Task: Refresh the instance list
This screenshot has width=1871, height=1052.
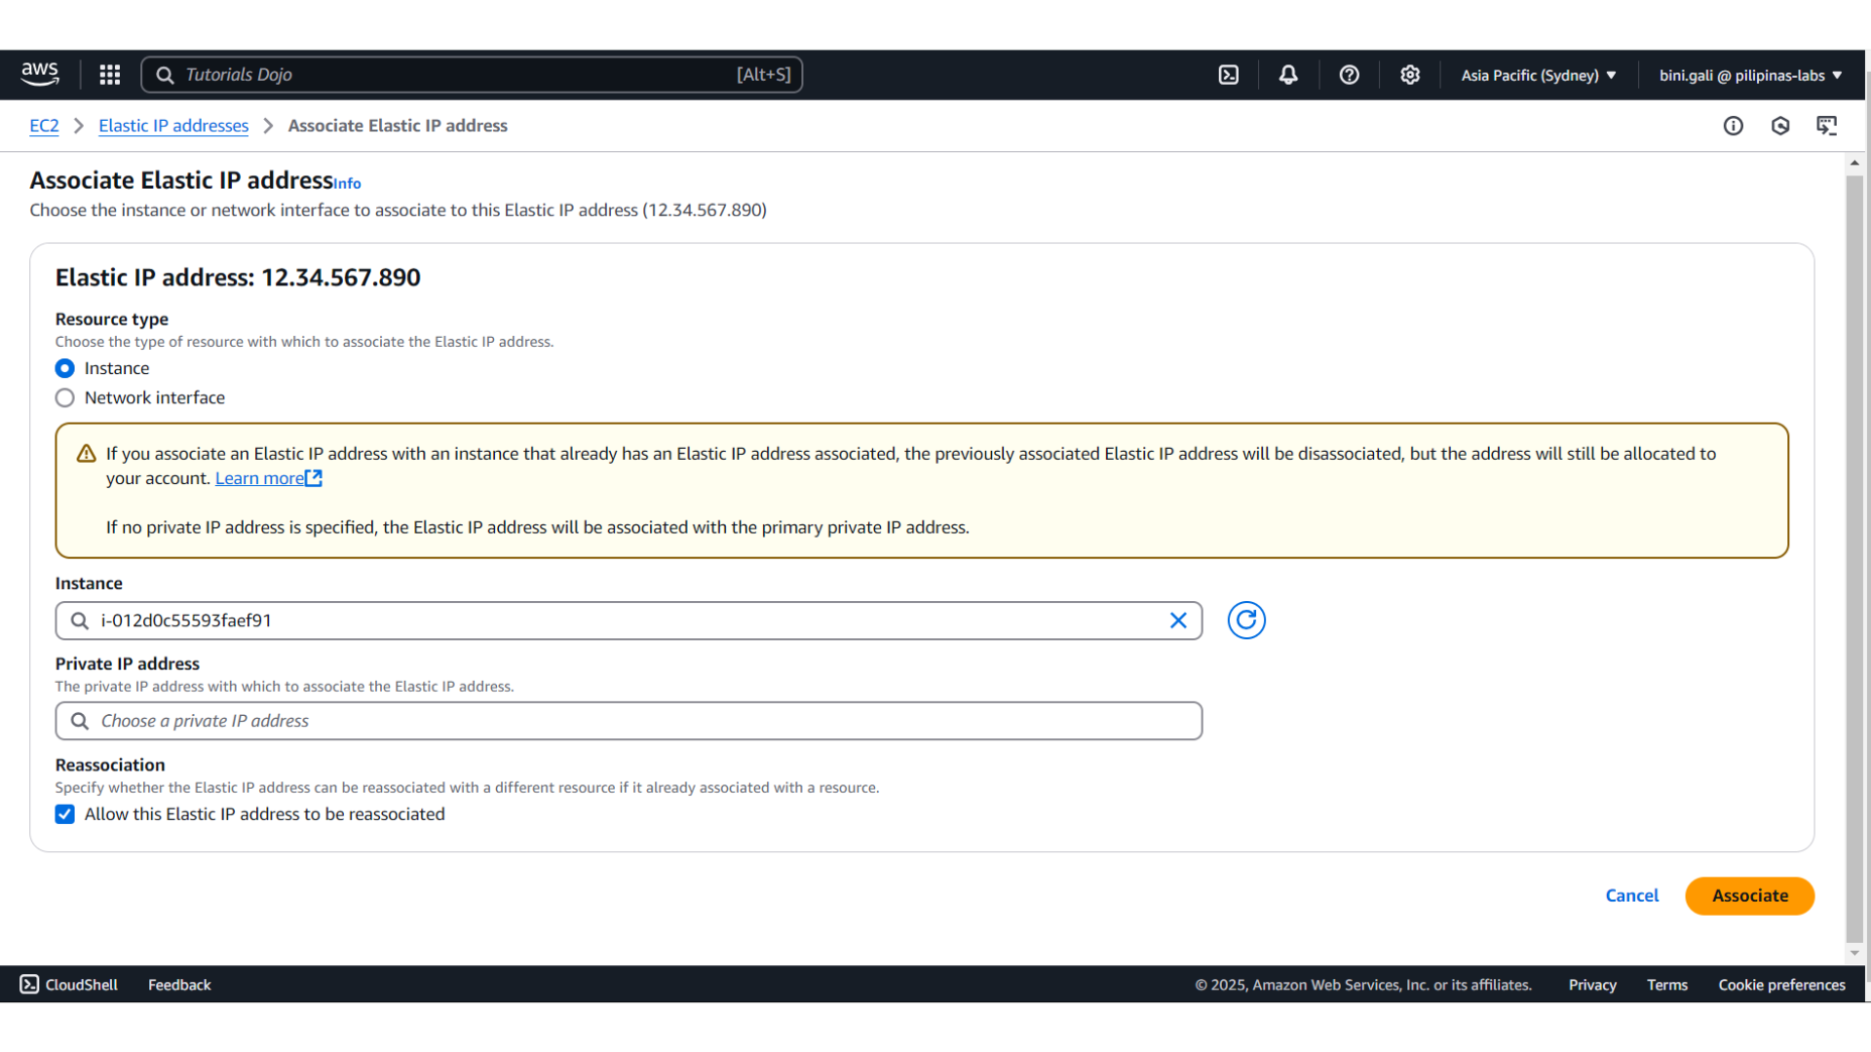Action: (1245, 620)
